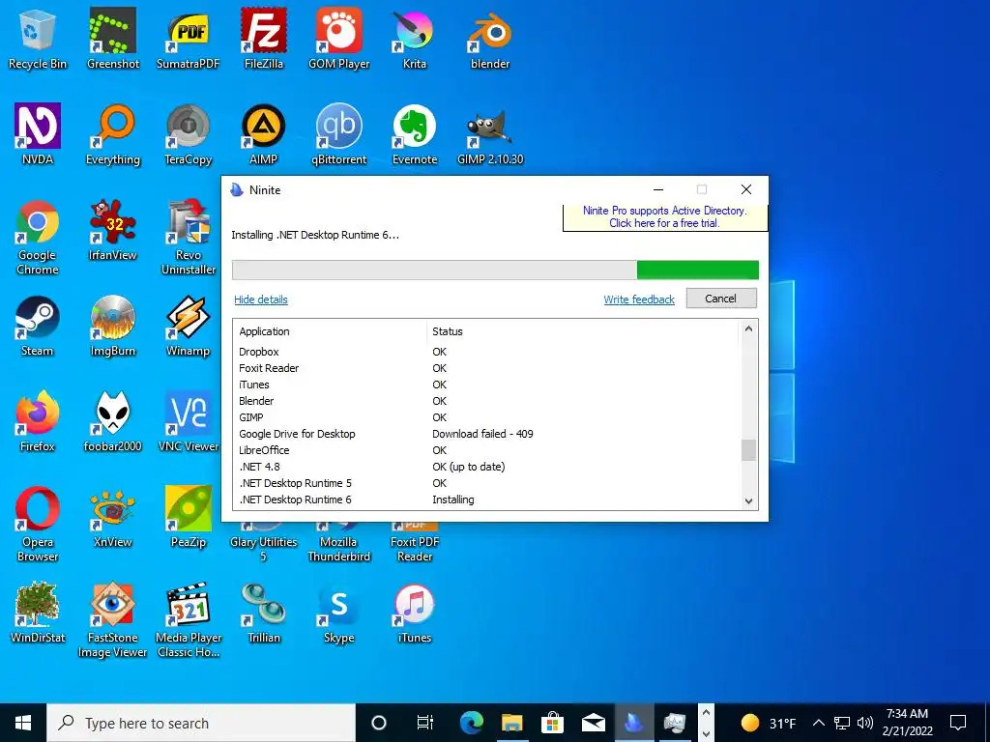The width and height of the screenshot is (990, 742).
Task: Select the Everything search shortcut
Action: pyautogui.click(x=113, y=134)
